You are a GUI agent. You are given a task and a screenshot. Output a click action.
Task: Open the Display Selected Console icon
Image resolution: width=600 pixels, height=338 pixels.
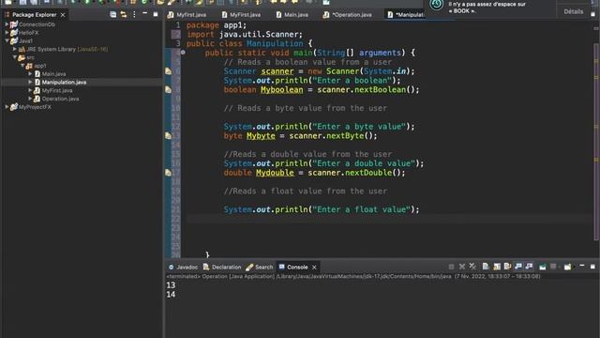point(554,267)
